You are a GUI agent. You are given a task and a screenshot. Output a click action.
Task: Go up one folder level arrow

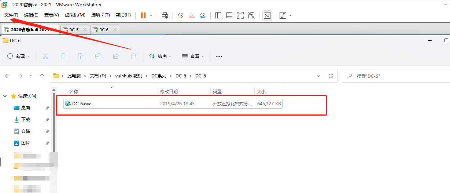pos(42,76)
